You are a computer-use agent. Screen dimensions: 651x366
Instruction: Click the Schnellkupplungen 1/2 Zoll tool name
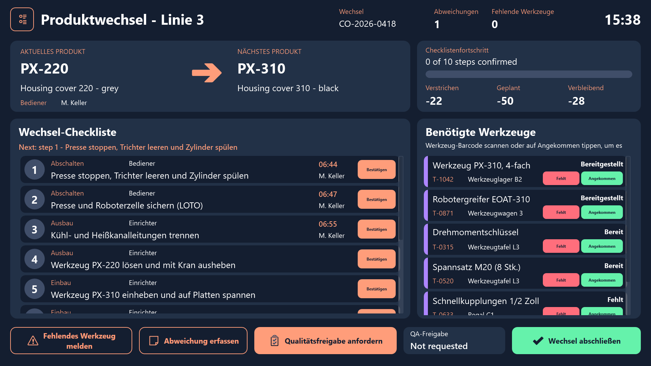(486, 301)
